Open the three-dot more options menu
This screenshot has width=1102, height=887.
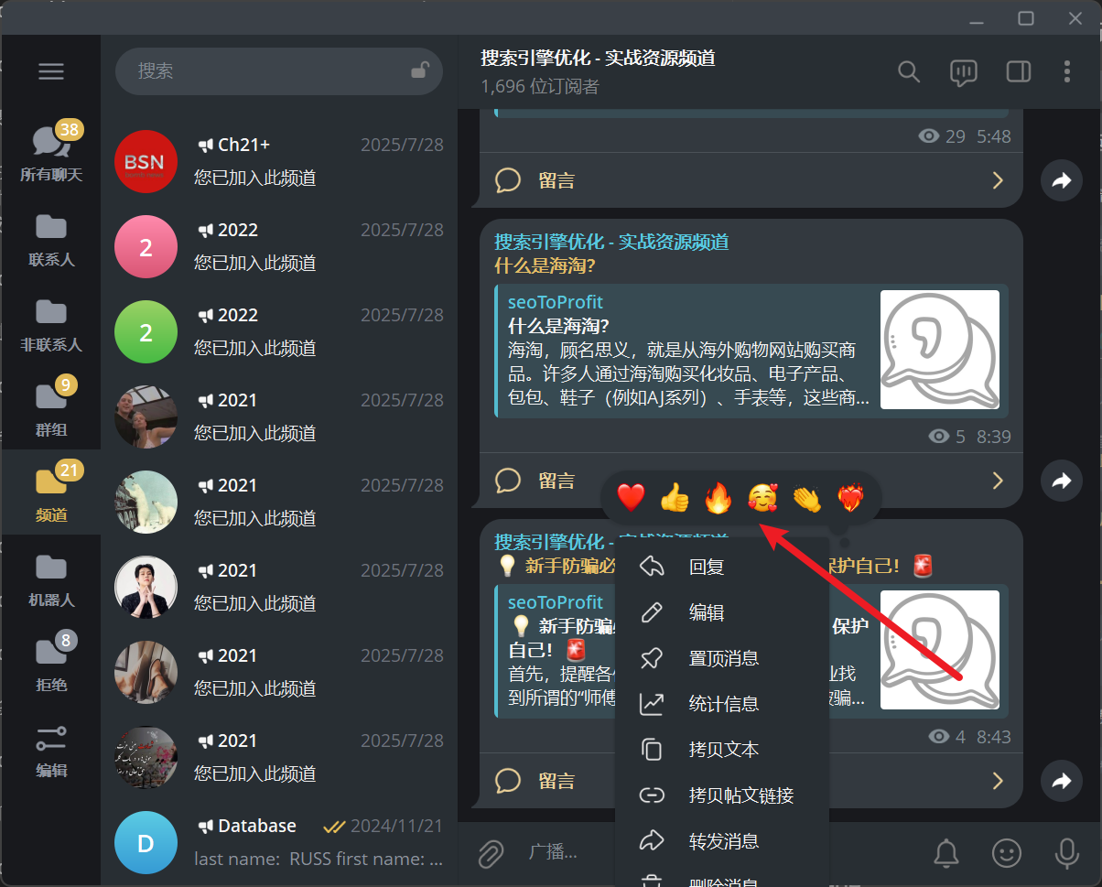pos(1066,71)
